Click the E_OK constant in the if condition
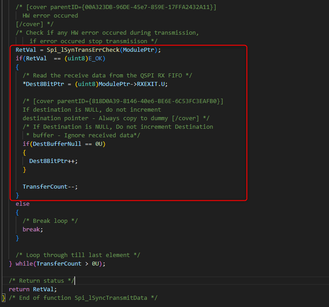Screen dimensions: 329x307 click(95, 58)
